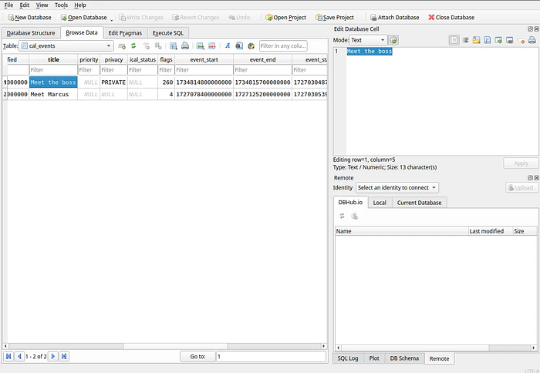Screen dimensions: 540x373
Task: Click the set as NULL icon in cell editor
Action: (x=521, y=40)
